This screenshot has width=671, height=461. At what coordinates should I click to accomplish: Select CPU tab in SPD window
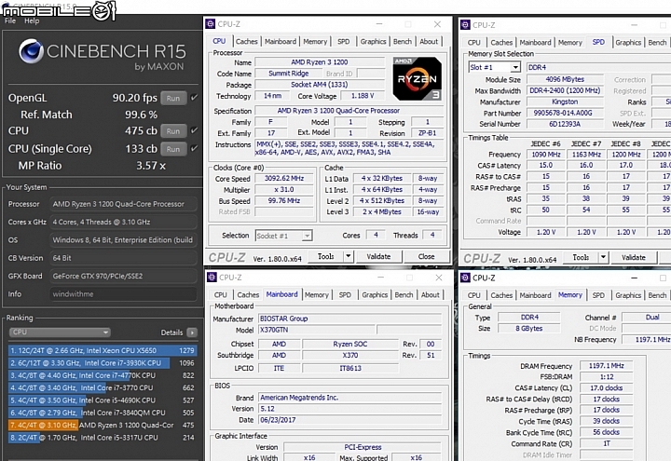(473, 42)
